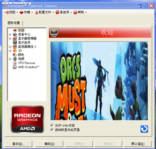156x149 pixels.
Task: Click the 基本(B)... button
Action: click(18, 144)
